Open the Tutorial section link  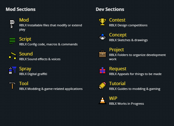[117, 84]
